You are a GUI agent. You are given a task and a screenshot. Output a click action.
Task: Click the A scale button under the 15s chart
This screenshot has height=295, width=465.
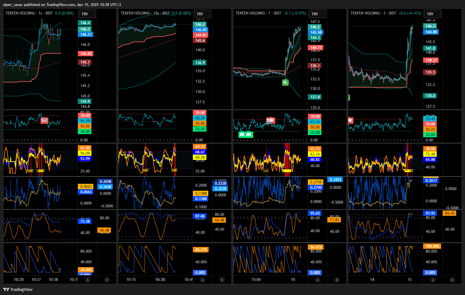pos(203,280)
